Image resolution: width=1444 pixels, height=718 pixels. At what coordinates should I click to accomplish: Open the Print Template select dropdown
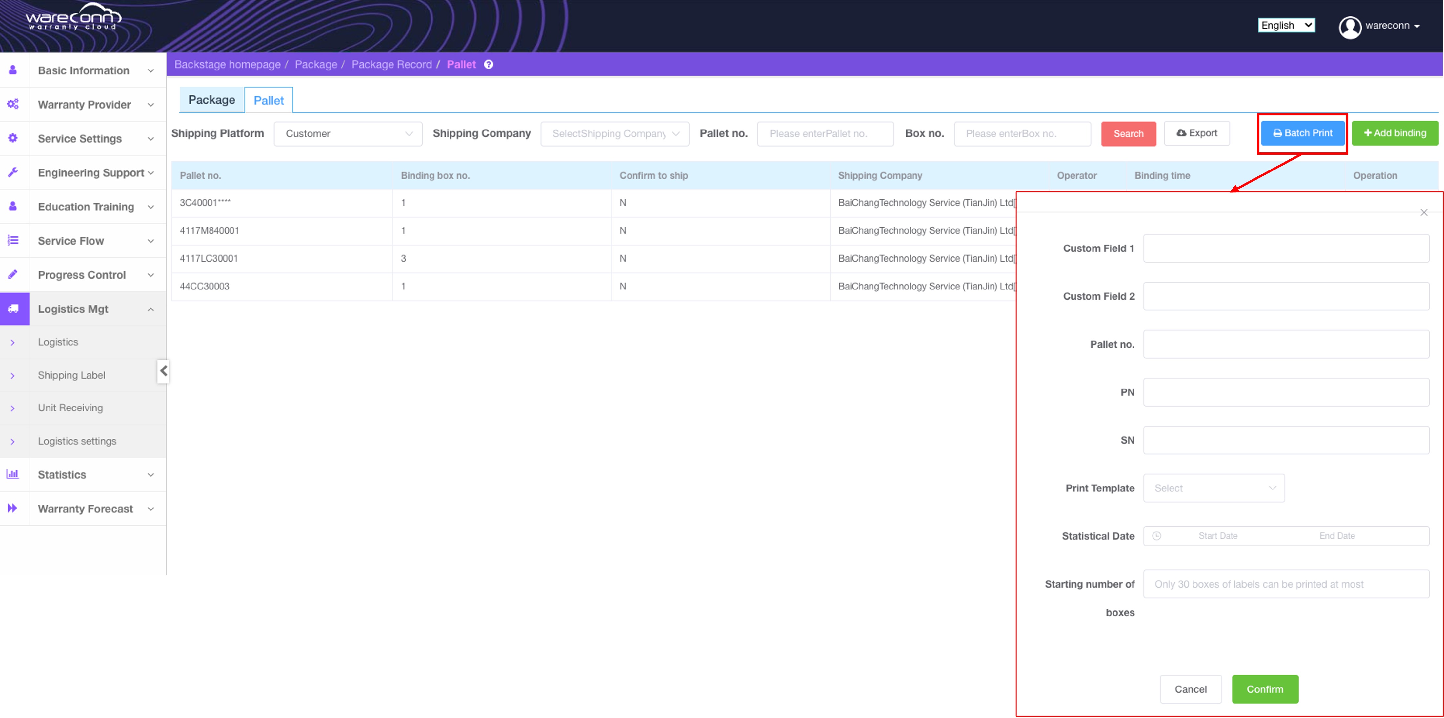coord(1213,488)
